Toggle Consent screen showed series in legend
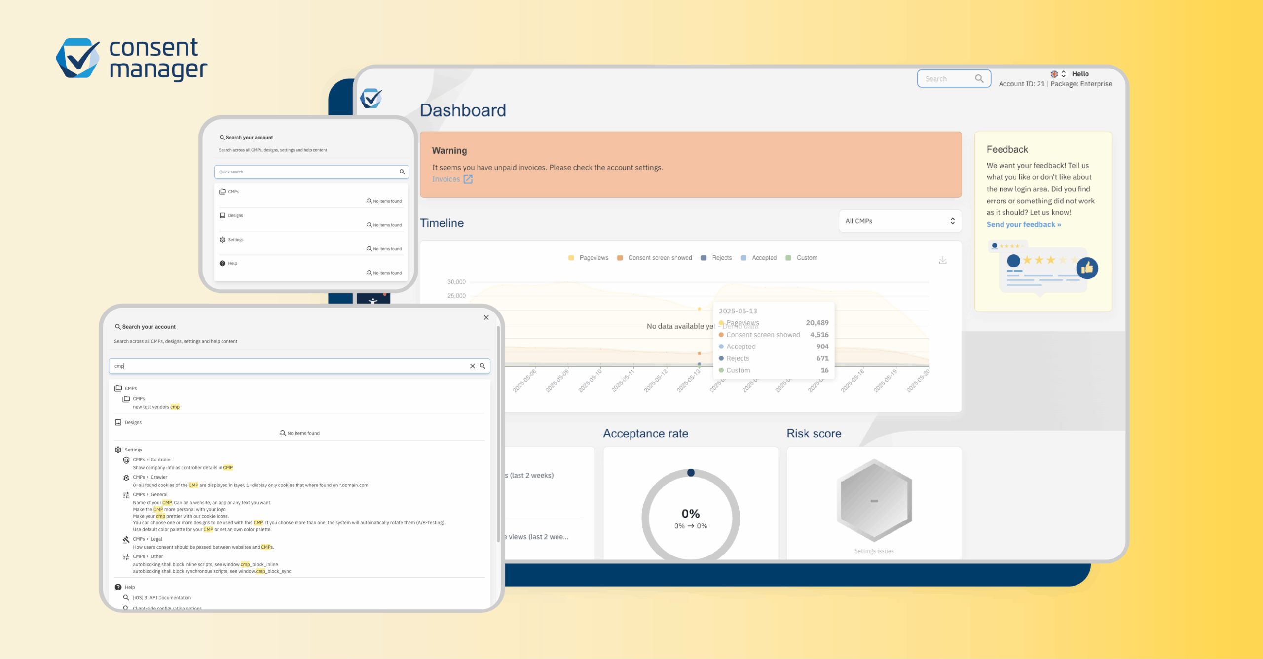Screen dimensions: 1263x659 click(x=654, y=258)
